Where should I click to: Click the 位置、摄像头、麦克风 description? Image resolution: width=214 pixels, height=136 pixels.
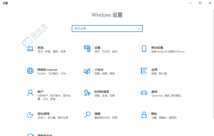tap(164, 118)
